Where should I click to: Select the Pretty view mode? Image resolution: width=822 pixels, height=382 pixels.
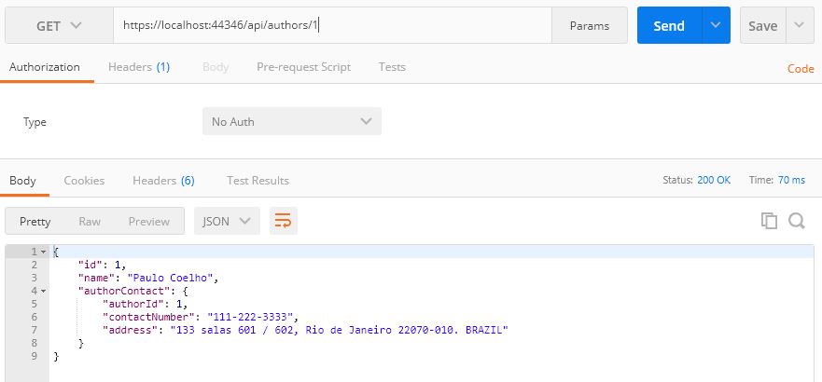(35, 222)
